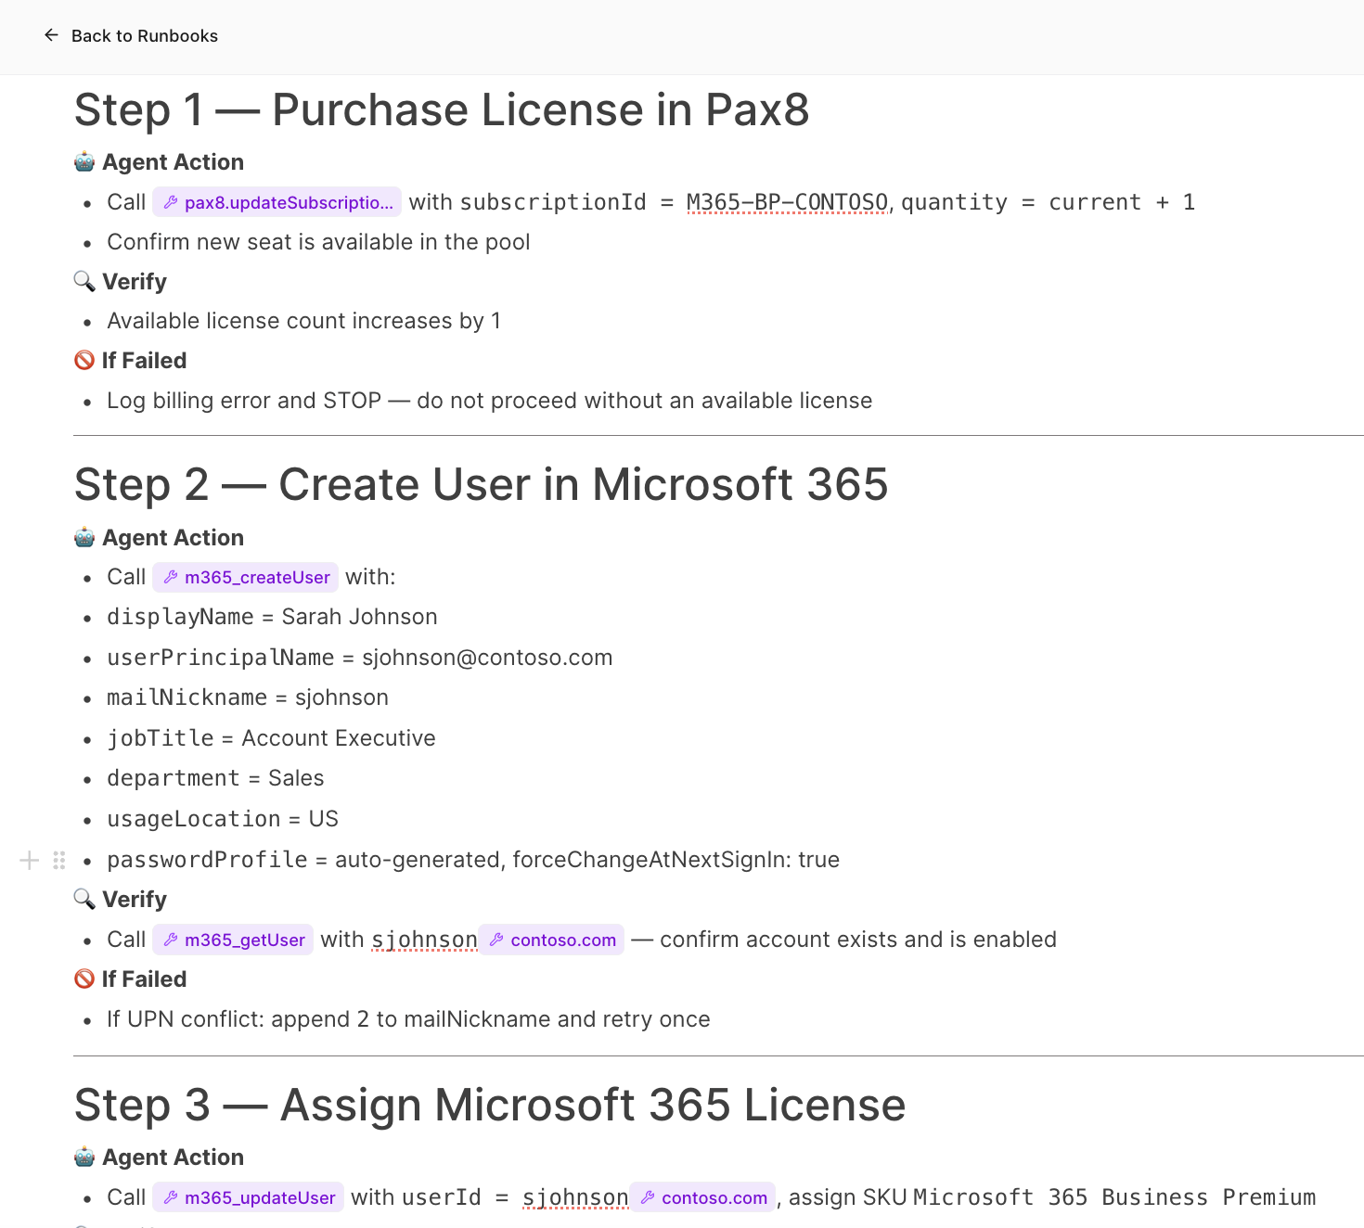Screen dimensions: 1364x1228
Task: Click the department = Sales line
Action: 215,778
